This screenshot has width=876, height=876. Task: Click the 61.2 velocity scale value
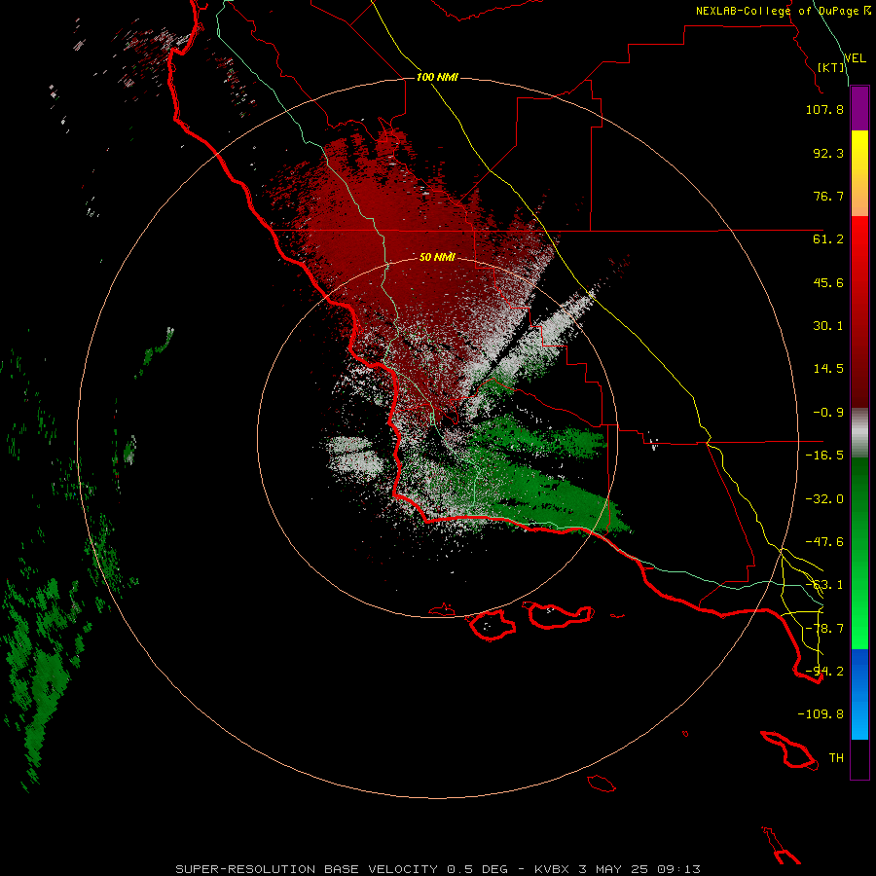(x=828, y=239)
